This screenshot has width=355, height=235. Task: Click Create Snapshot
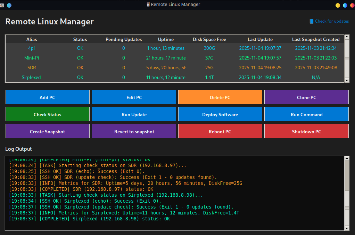click(x=47, y=131)
